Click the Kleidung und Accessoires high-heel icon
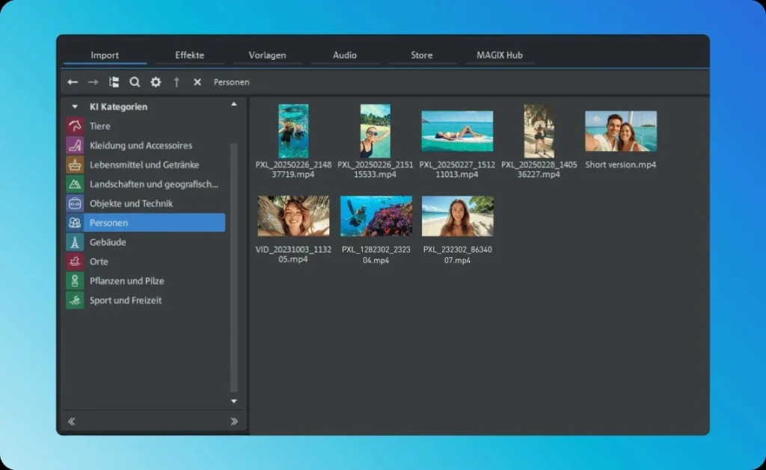The height and width of the screenshot is (470, 766). coord(74,145)
